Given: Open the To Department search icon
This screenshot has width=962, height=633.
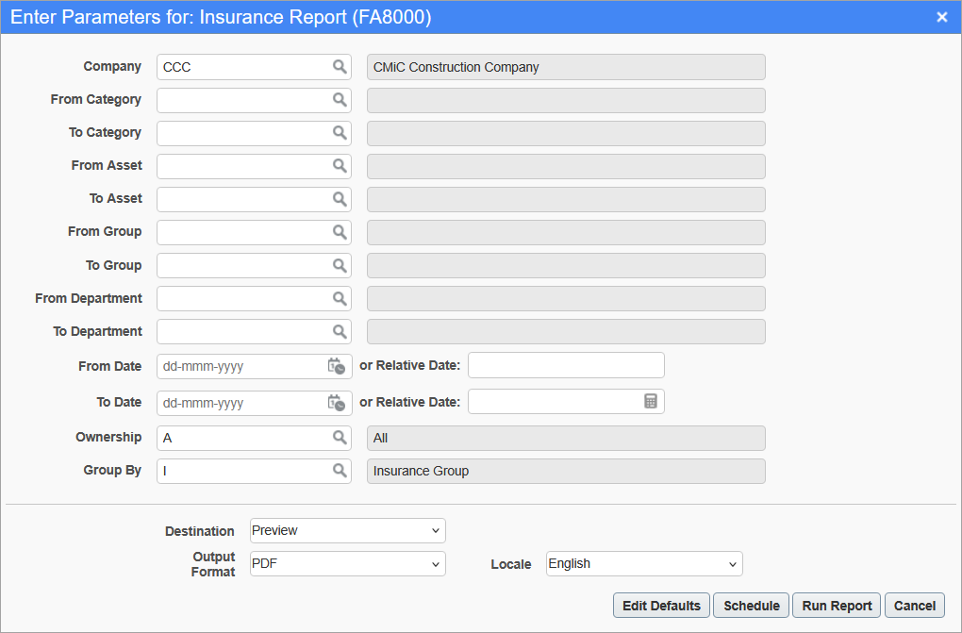Looking at the screenshot, I should (339, 331).
